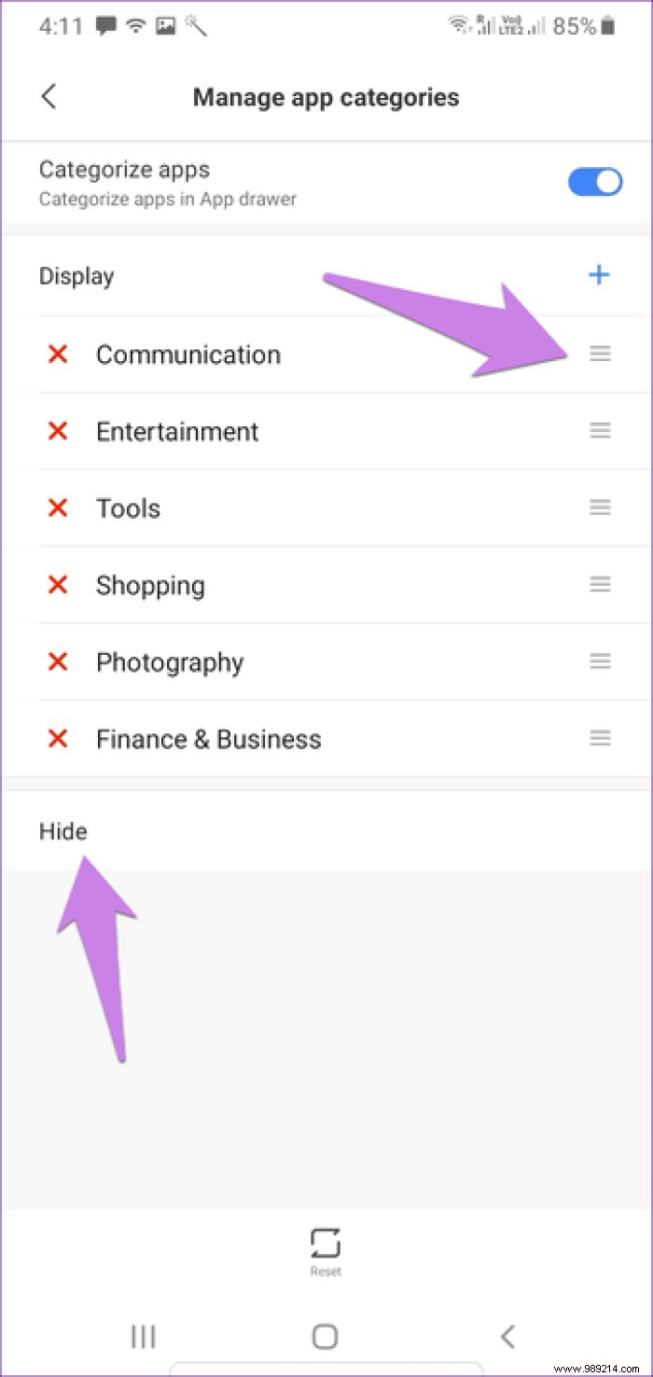Navigate back with the top-left arrow
653x1377 pixels.
(49, 96)
